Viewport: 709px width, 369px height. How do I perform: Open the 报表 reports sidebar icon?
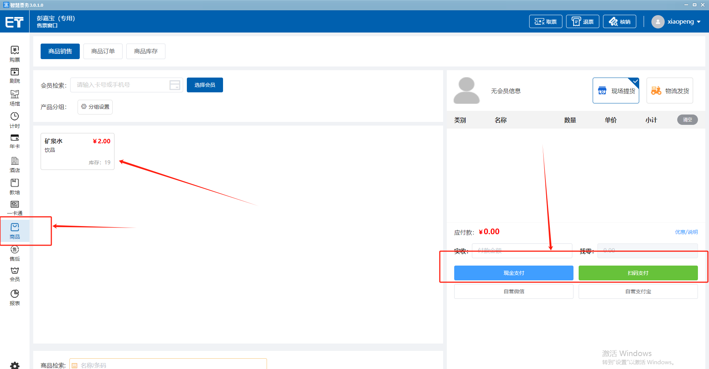tap(15, 297)
